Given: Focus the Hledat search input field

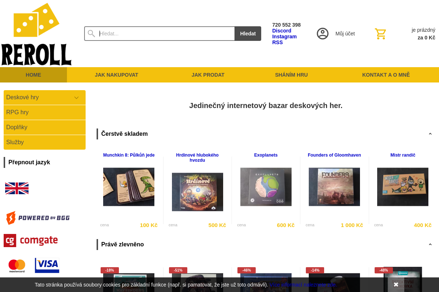Looking at the screenshot, I should pos(166,34).
